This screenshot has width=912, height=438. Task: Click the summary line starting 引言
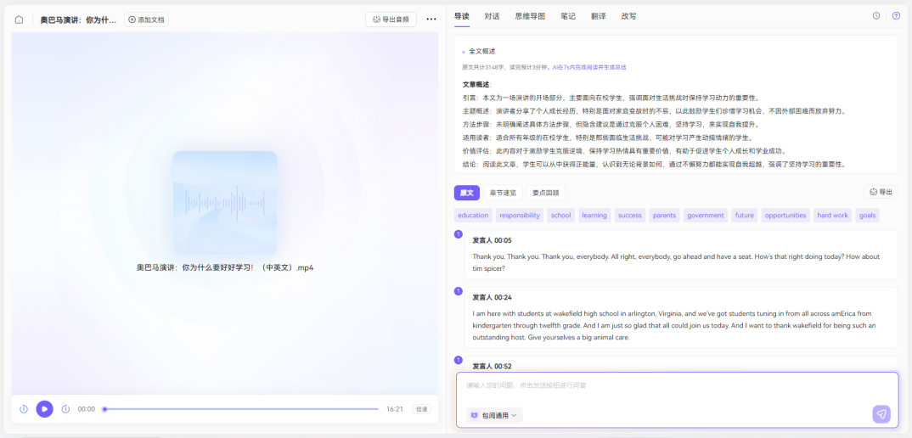611,98
